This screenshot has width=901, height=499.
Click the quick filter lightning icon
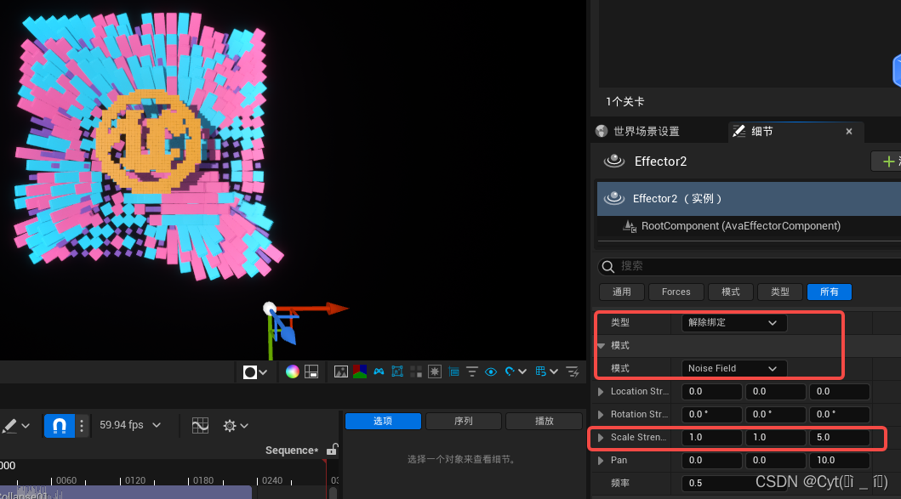573,371
